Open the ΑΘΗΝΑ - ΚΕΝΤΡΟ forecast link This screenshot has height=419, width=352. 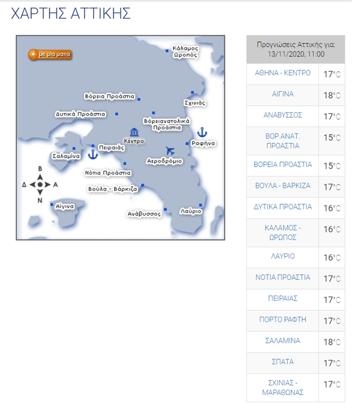tap(282, 74)
